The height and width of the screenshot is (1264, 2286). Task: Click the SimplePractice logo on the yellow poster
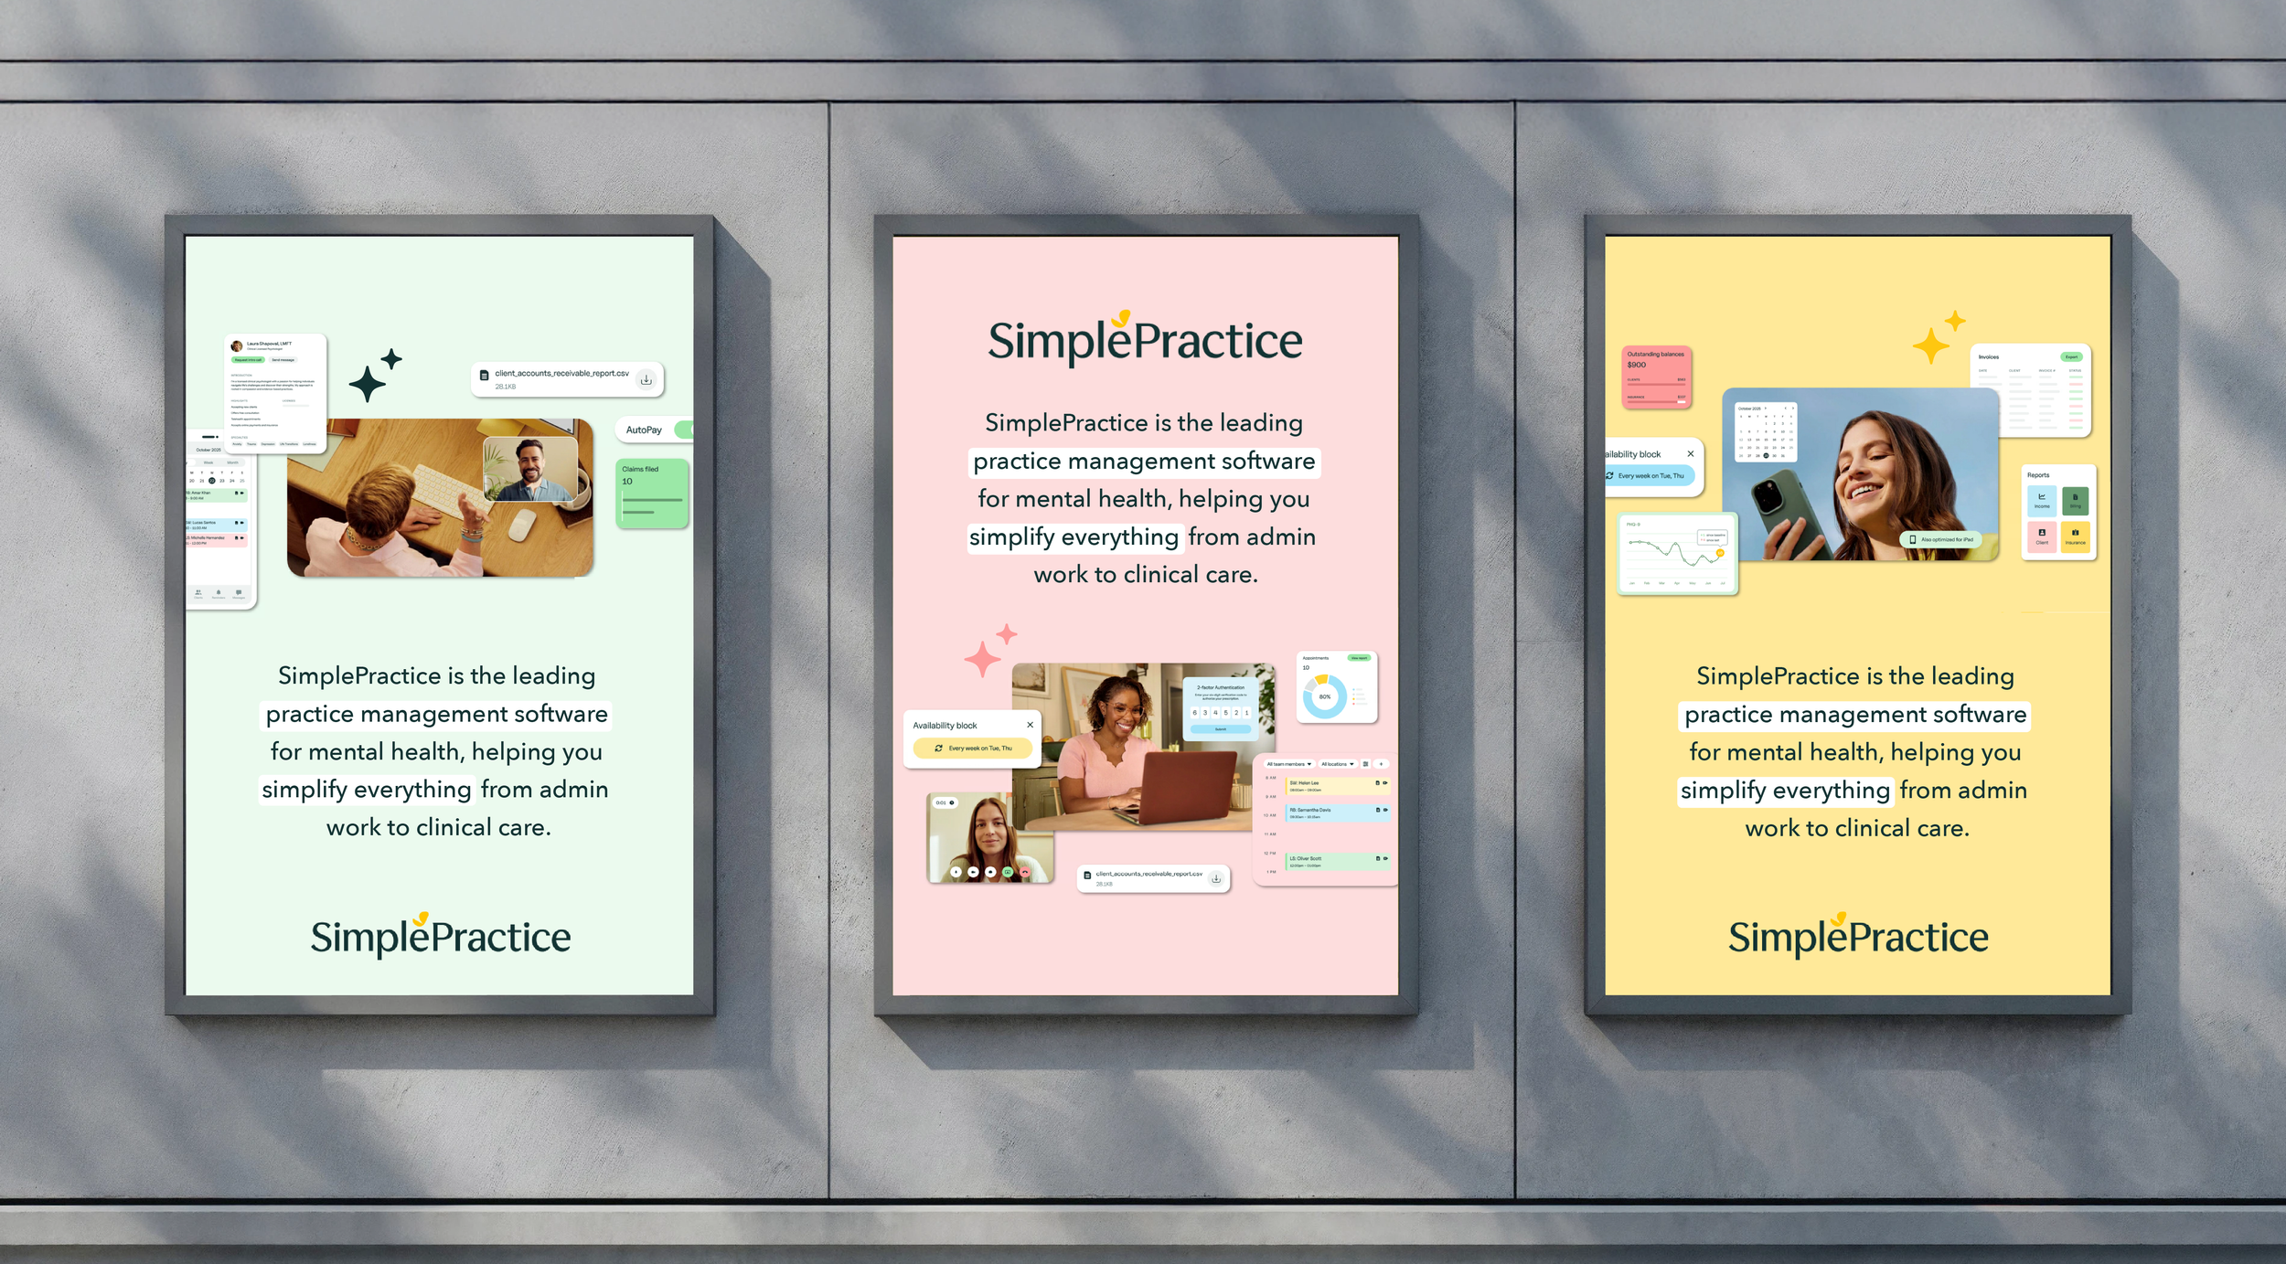[x=1858, y=936]
